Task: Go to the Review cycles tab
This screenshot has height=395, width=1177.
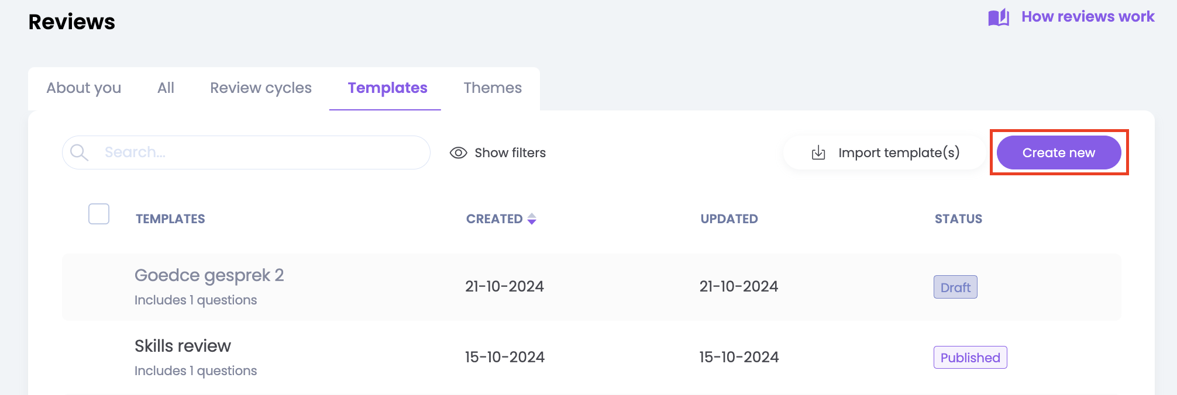Action: click(x=261, y=88)
